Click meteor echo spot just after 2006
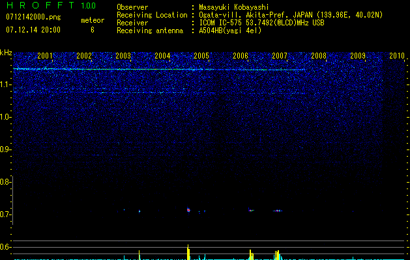This screenshot has width=410, height=260. pos(251,210)
